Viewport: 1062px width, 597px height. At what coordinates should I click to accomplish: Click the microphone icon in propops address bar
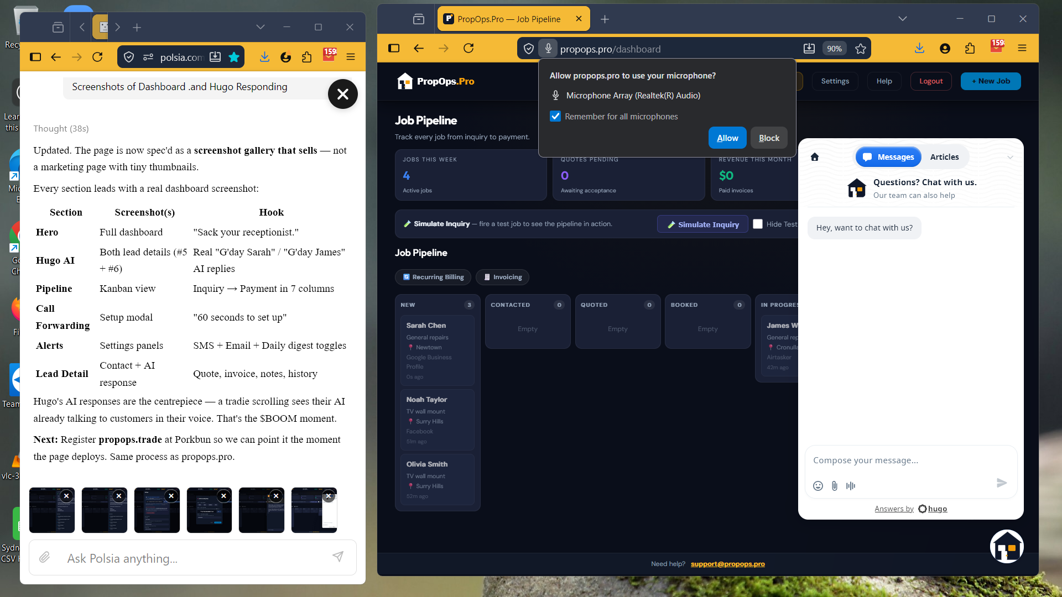[x=548, y=49]
